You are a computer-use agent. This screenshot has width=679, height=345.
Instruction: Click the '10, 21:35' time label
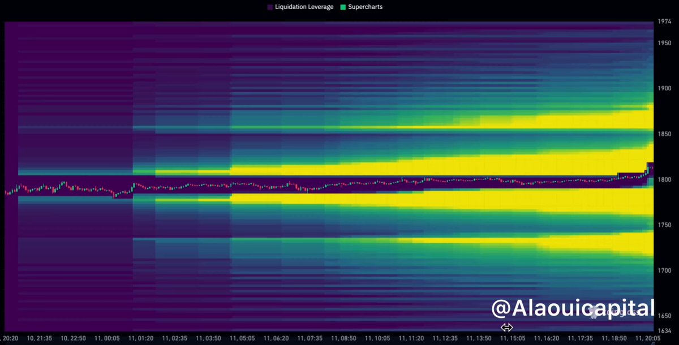pyautogui.click(x=41, y=338)
